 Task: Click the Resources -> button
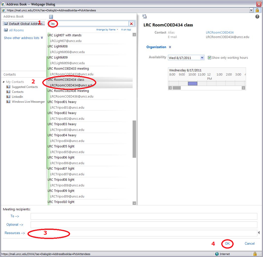[x=15, y=233]
